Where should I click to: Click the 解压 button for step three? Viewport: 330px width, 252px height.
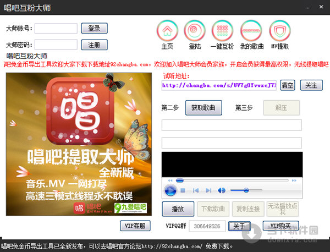point(282,108)
